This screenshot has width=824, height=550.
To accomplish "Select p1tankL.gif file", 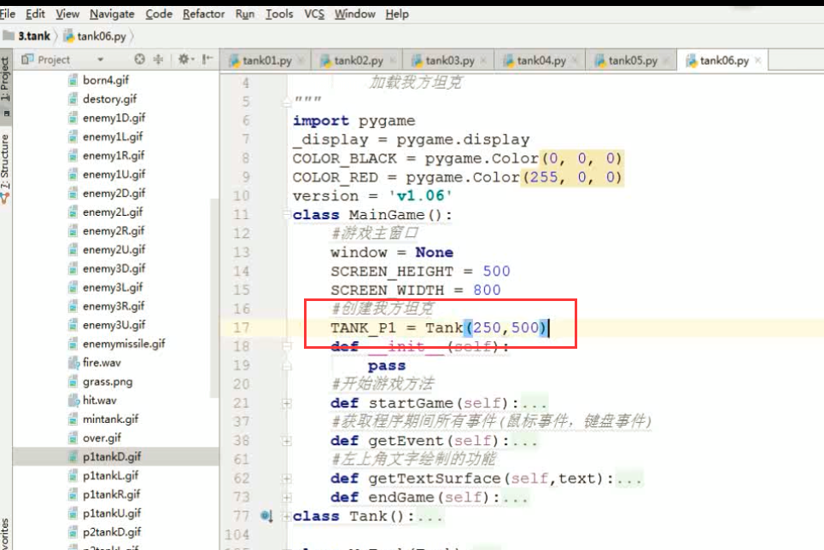I will coord(110,476).
